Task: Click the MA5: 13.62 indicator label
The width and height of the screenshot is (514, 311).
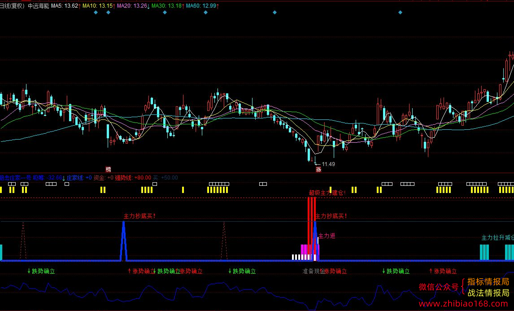Action: coord(65,5)
